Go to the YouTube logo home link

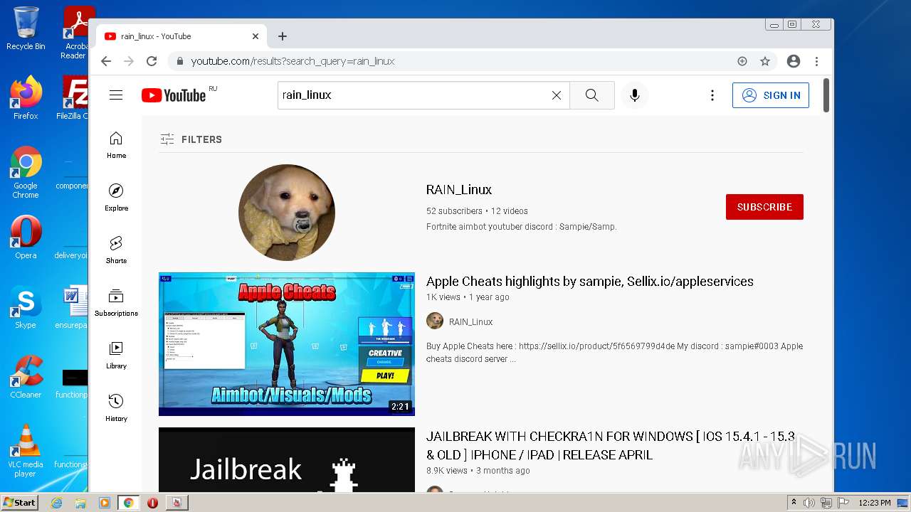[x=174, y=95]
